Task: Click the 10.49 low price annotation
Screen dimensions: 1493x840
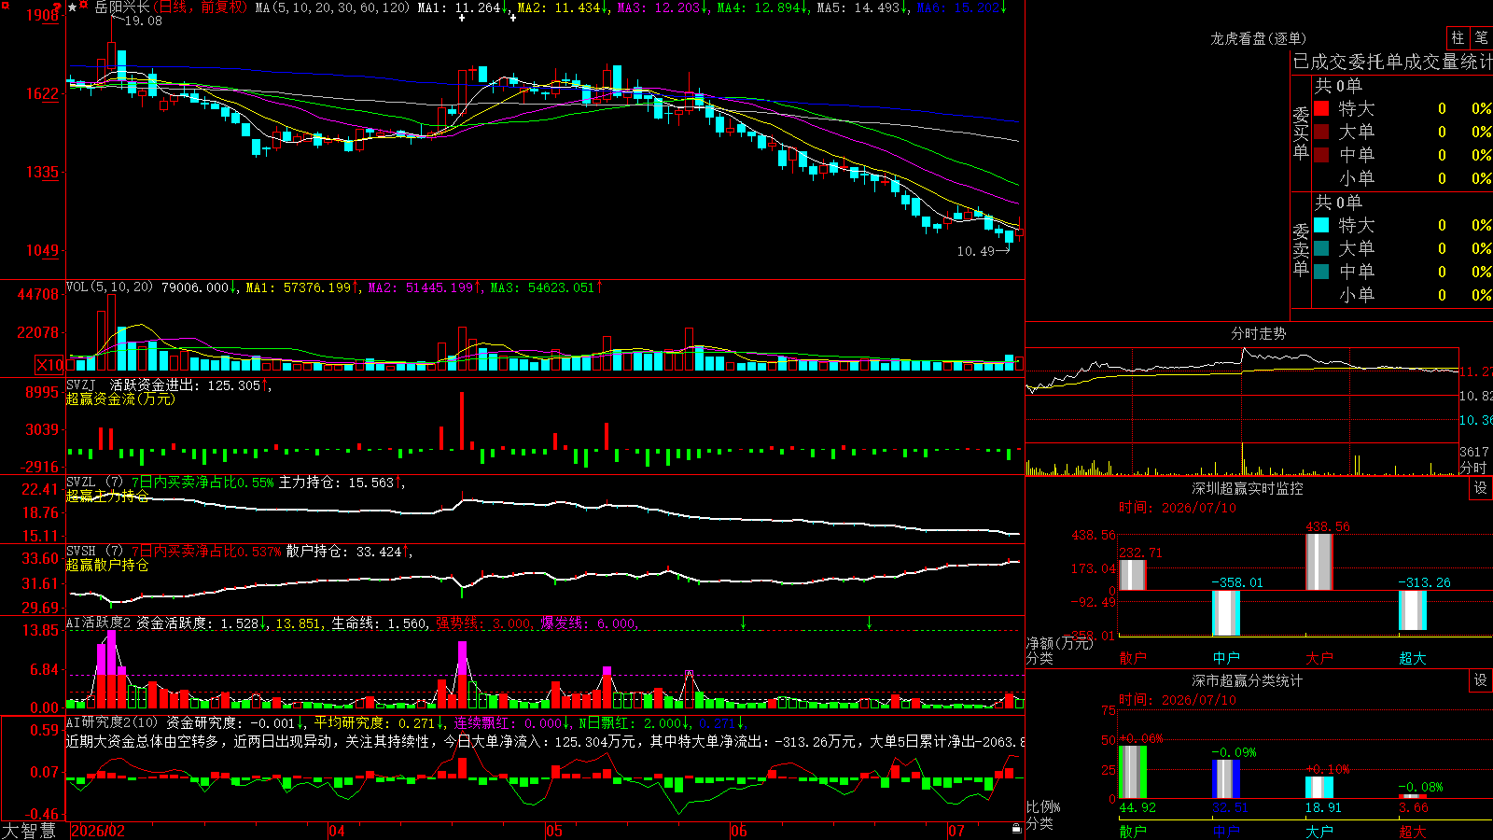Action: click(x=976, y=251)
